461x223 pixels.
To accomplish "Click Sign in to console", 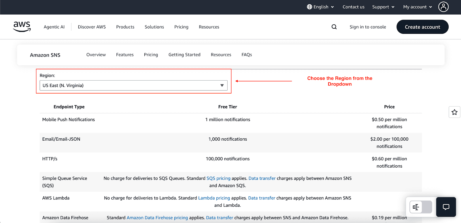I will 368,27.
